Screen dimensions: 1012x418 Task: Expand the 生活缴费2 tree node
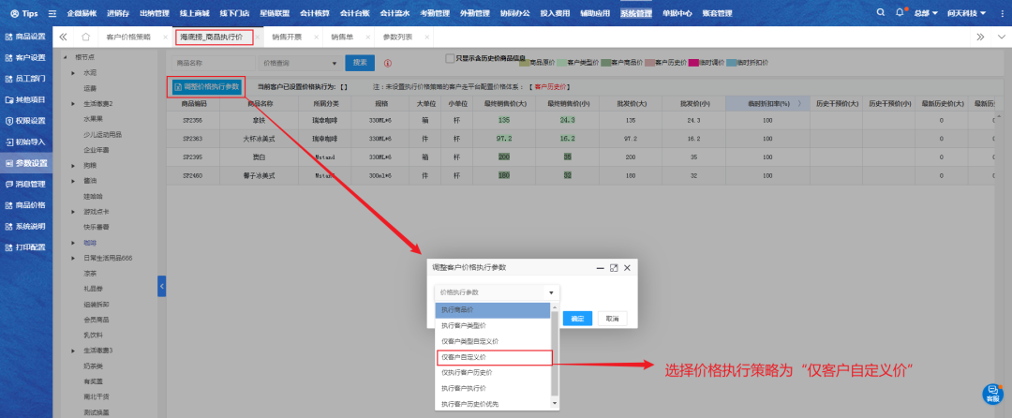tap(73, 103)
